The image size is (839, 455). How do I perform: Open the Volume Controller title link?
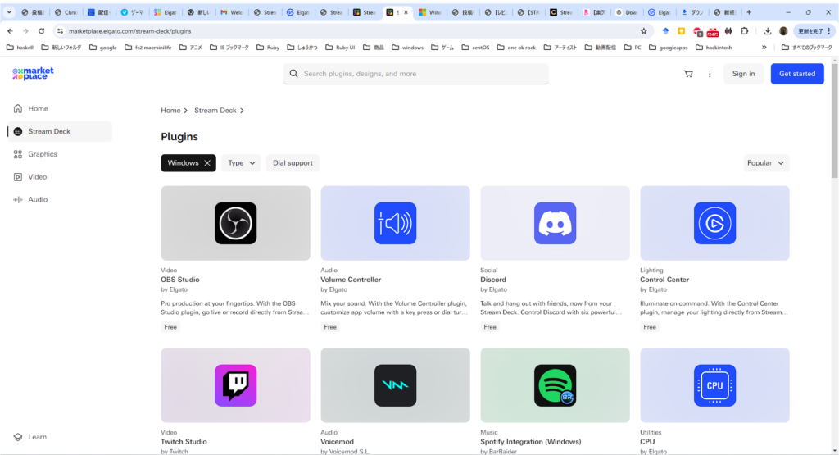pyautogui.click(x=351, y=280)
